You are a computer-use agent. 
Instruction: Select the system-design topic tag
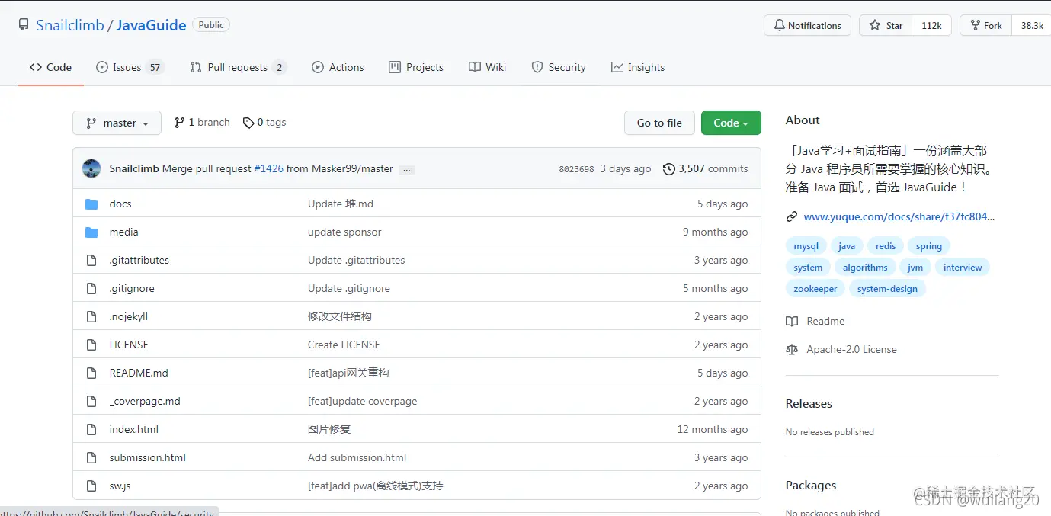click(x=887, y=289)
